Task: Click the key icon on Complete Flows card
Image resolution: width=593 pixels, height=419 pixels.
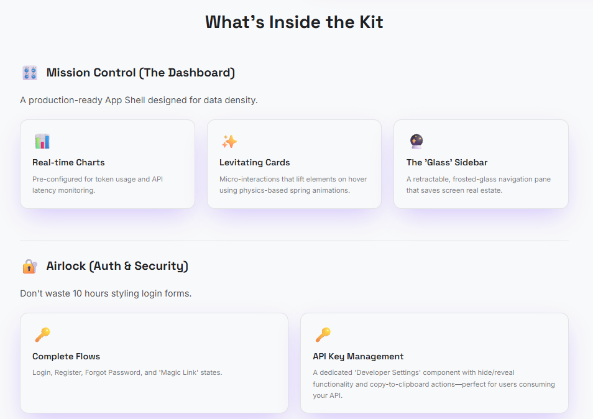Action: point(42,334)
